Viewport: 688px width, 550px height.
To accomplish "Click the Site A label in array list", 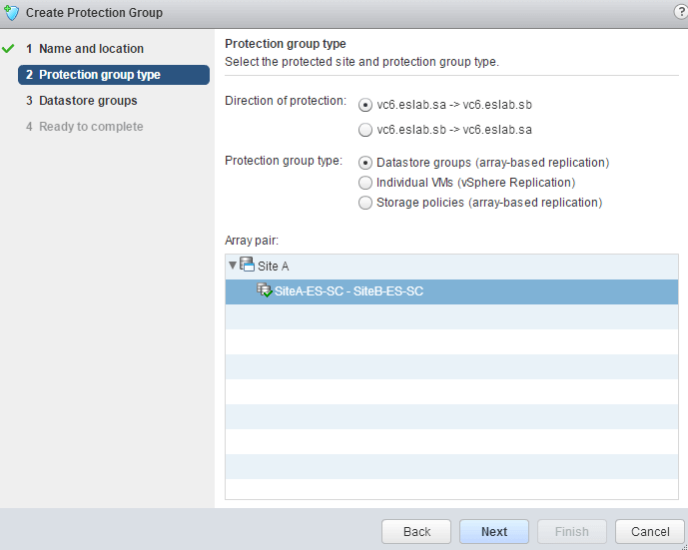I will pos(273,266).
